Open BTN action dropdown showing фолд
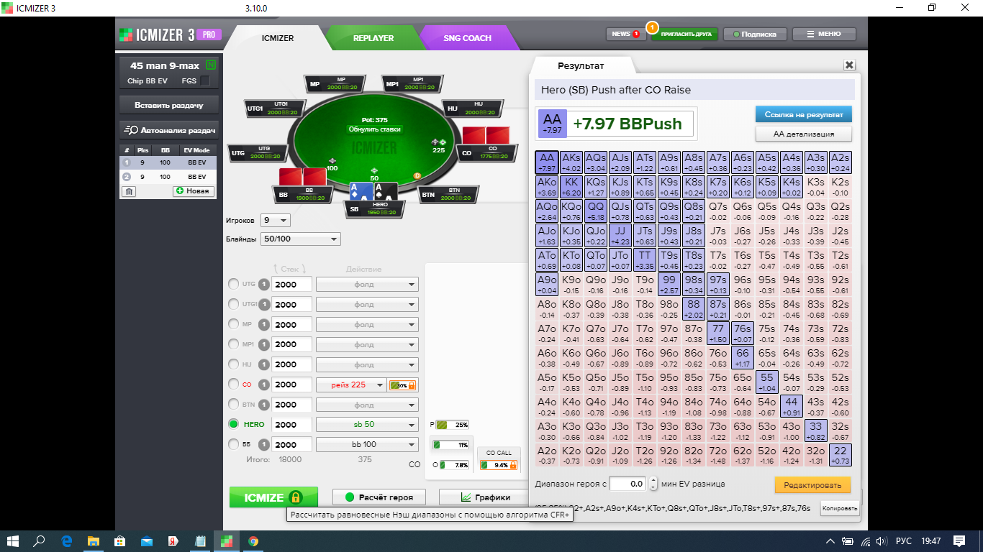983x552 pixels. tap(367, 405)
